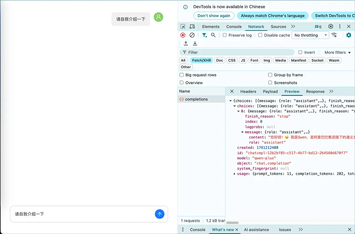Click Always match Chrome's language button

(273, 15)
